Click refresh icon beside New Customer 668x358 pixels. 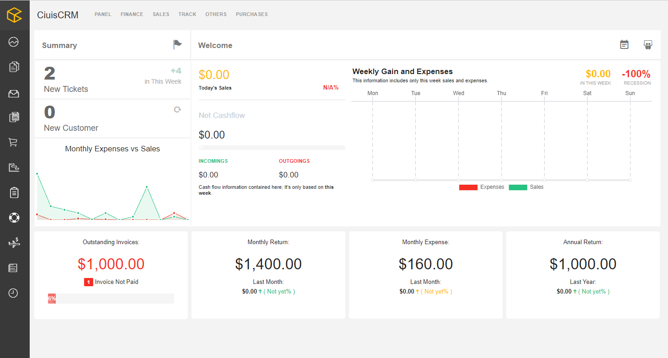178,110
